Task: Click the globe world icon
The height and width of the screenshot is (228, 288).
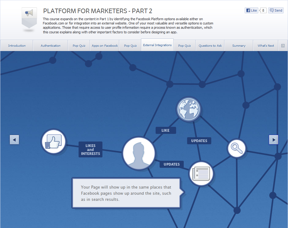Action: pos(189,109)
